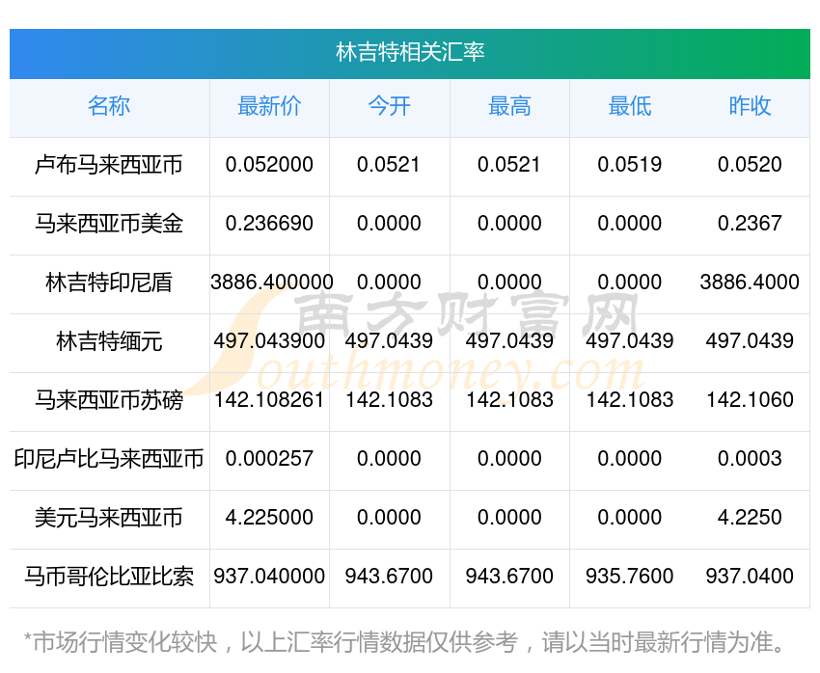Click the 印尼卢比马来西亚币 row name
Image resolution: width=820 pixels, height=673 pixels.
click(109, 459)
